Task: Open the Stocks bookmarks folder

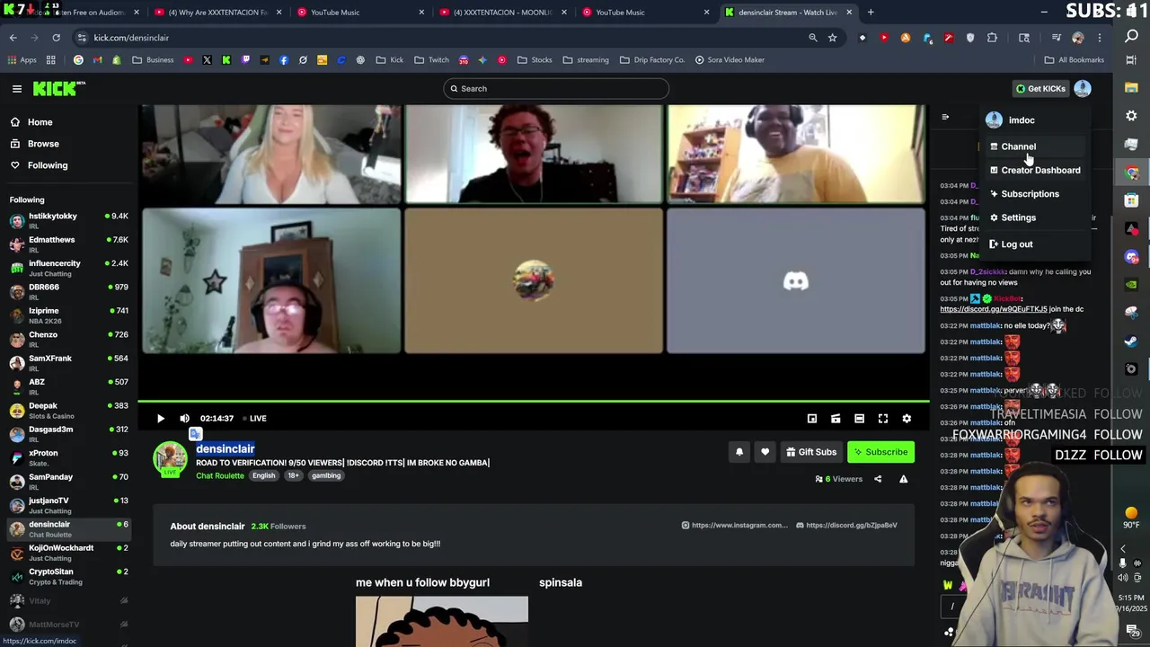Action: tap(535, 60)
